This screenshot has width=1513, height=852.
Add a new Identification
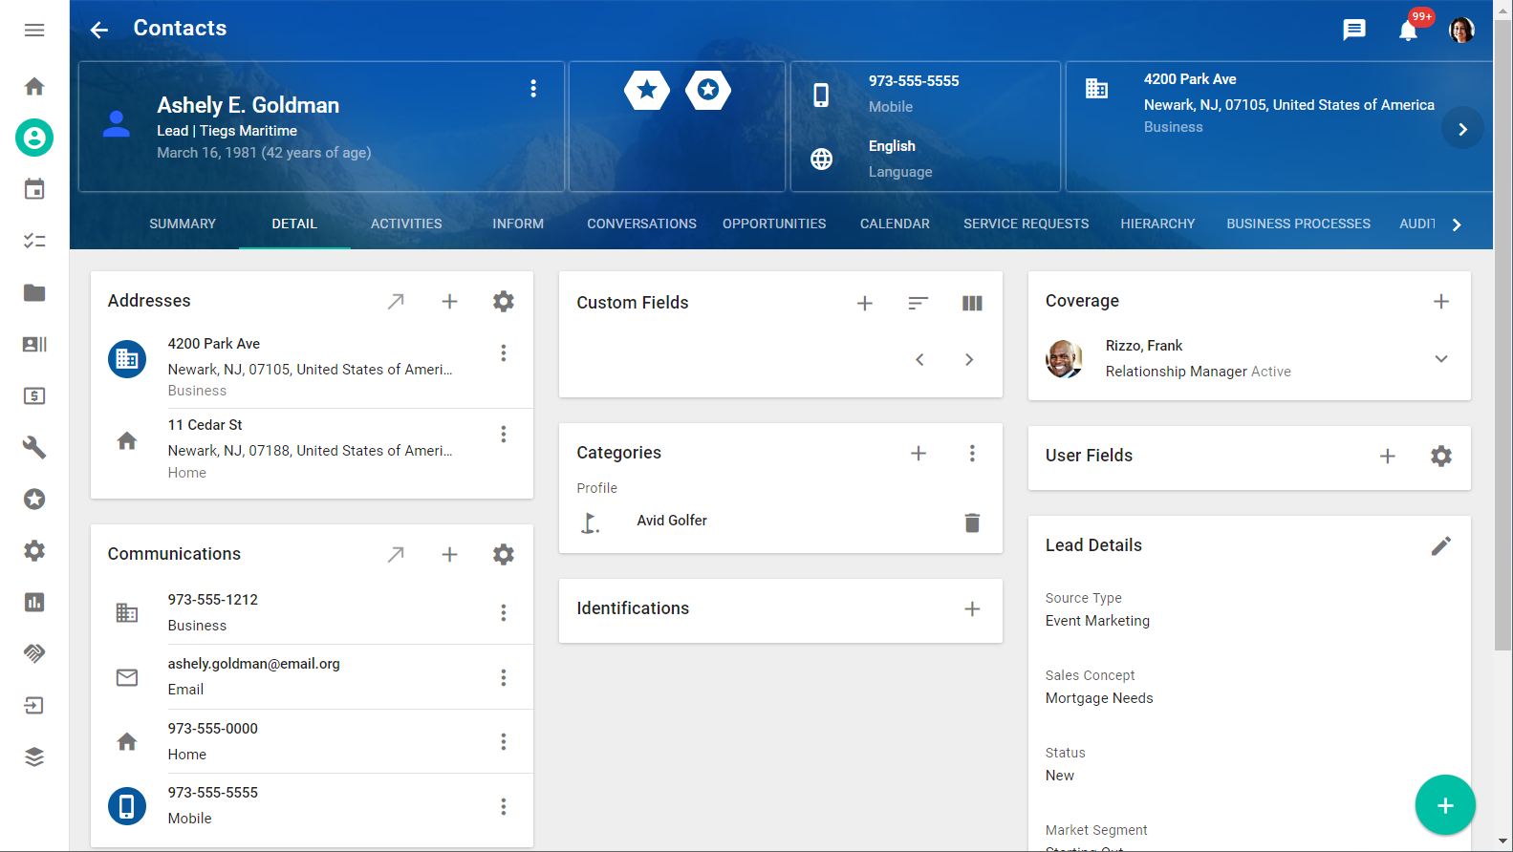click(x=971, y=609)
